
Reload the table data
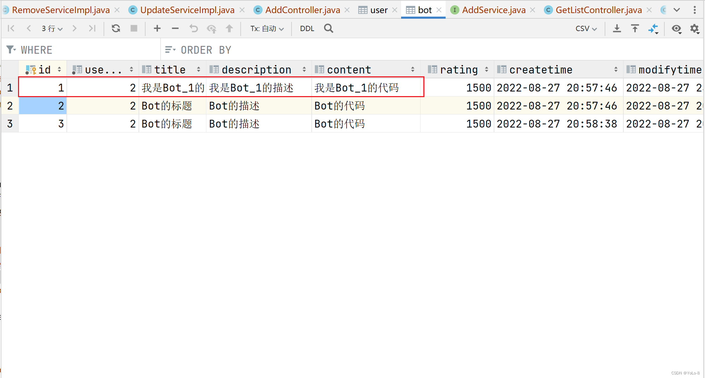point(116,28)
